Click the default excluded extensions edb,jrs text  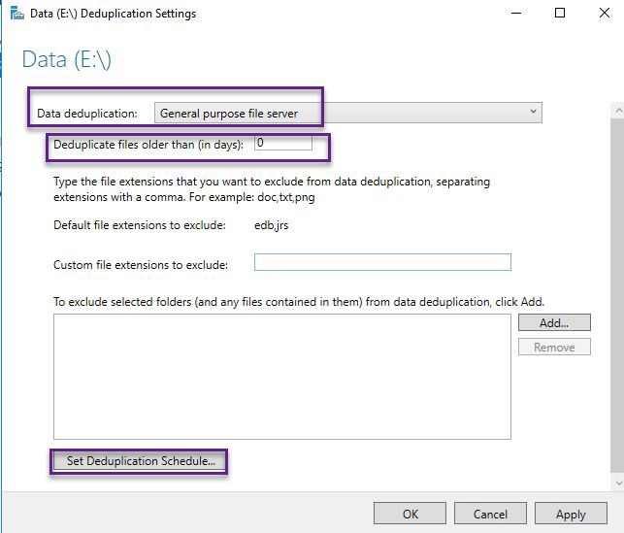pos(271,225)
